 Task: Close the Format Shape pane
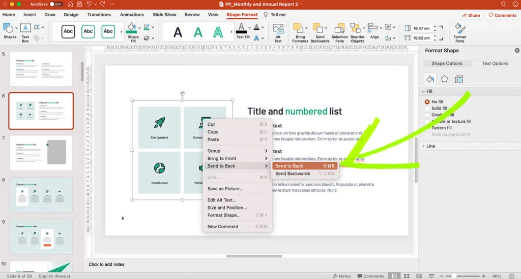[517, 50]
